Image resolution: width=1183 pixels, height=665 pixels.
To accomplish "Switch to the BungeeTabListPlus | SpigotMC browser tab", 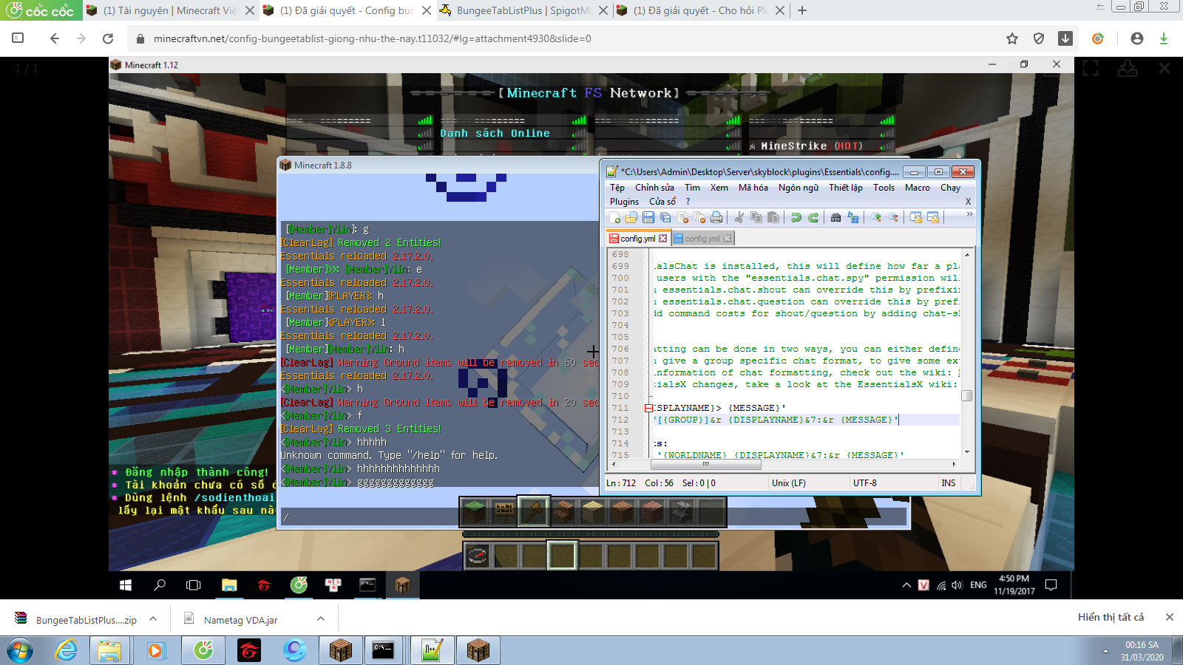I will (x=523, y=10).
